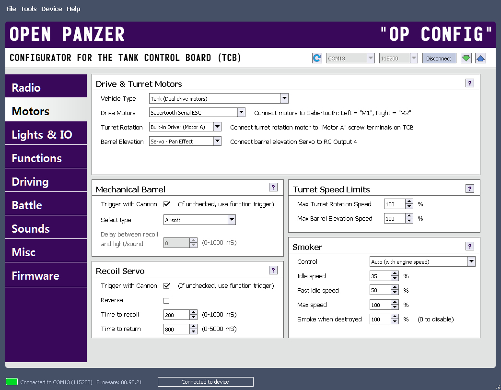Click the green down arrow icon

click(466, 59)
